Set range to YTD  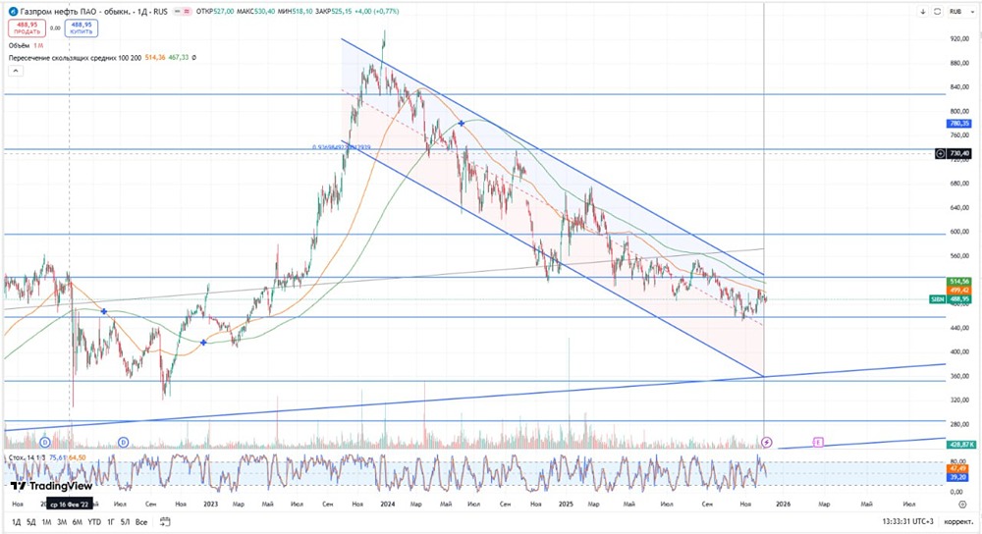[x=94, y=522]
